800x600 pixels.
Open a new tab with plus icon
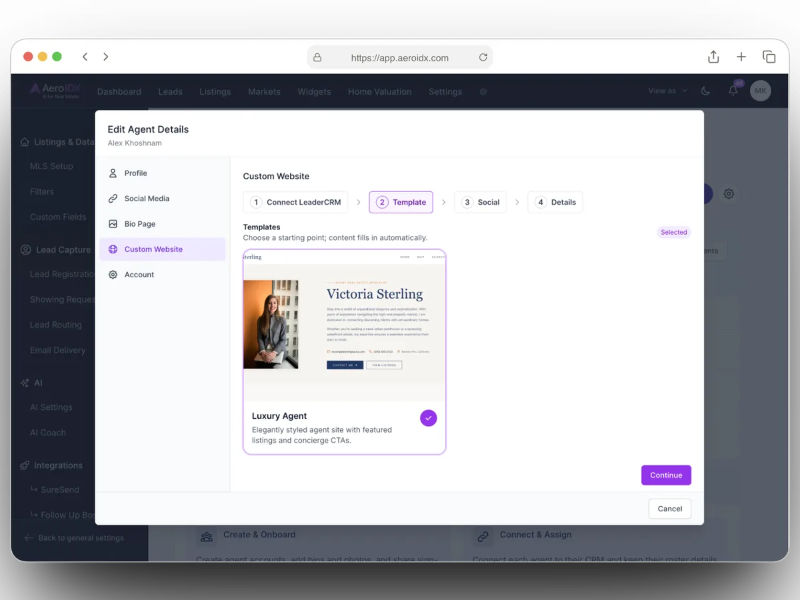pos(741,57)
